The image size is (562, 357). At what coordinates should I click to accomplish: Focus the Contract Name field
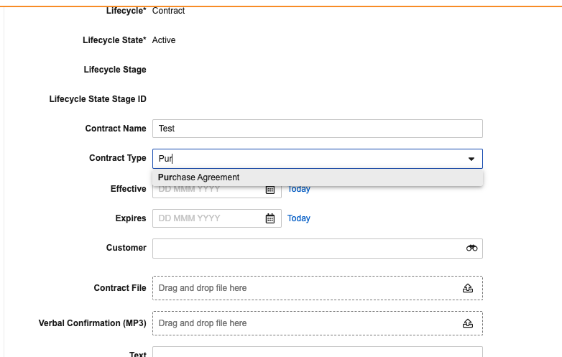(318, 129)
